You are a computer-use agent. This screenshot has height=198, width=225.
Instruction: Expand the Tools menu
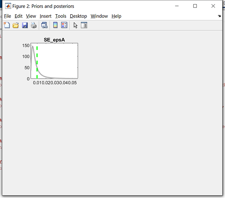61,16
